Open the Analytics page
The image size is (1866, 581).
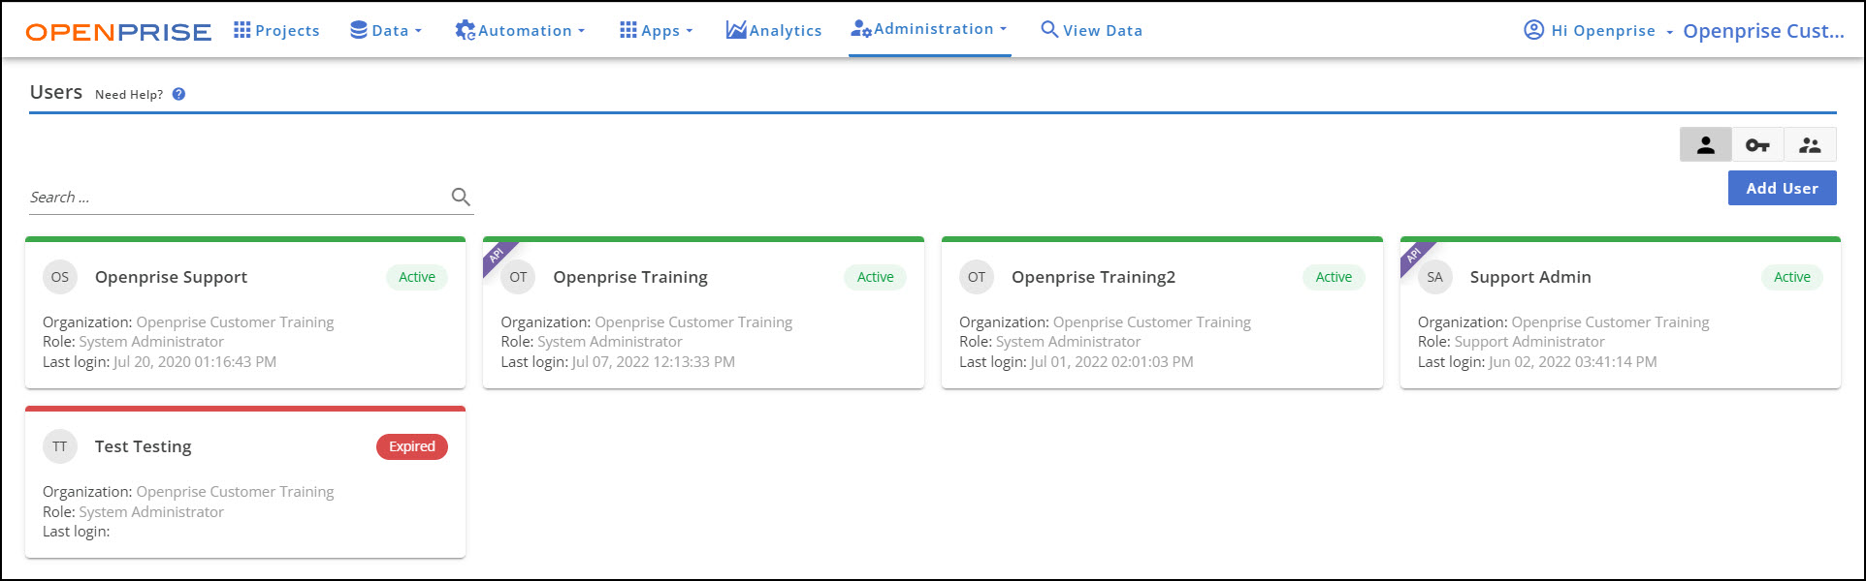click(x=774, y=30)
